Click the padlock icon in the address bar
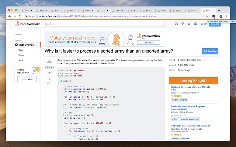This screenshot has height=147, width=236. click(27, 16)
